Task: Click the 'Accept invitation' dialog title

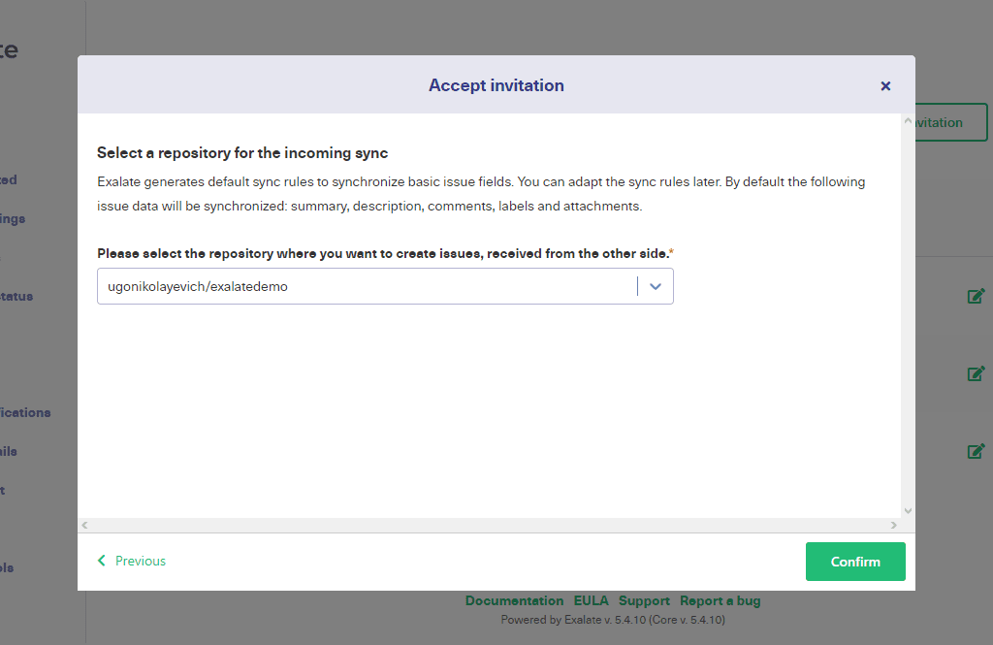Action: tap(496, 85)
